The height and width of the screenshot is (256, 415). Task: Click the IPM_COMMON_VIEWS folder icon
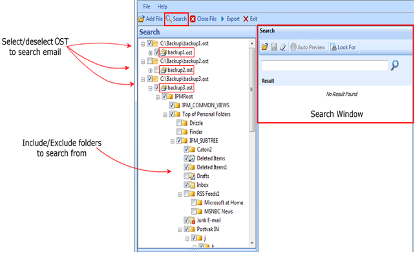tap(177, 105)
